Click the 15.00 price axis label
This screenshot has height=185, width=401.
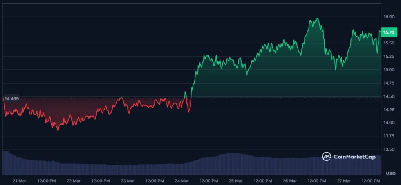390,70
